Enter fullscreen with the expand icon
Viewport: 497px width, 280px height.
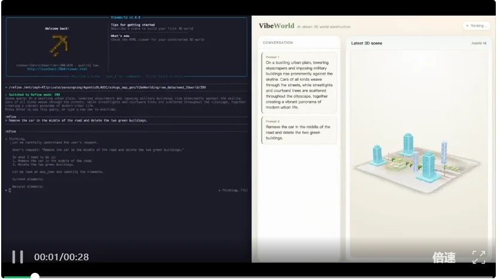478,257
